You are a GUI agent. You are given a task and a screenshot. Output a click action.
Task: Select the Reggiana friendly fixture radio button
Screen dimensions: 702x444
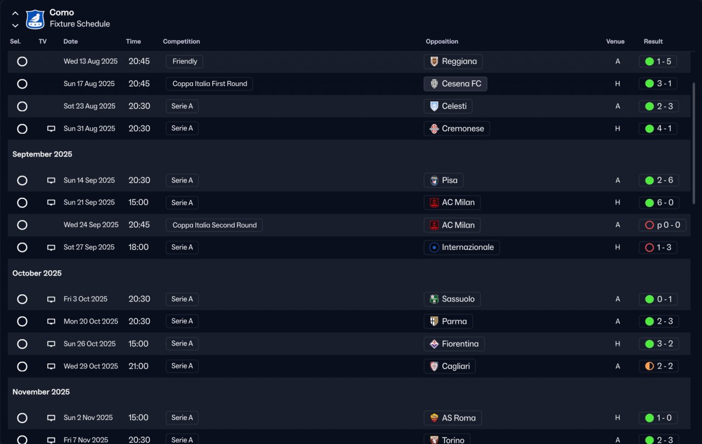(x=22, y=61)
